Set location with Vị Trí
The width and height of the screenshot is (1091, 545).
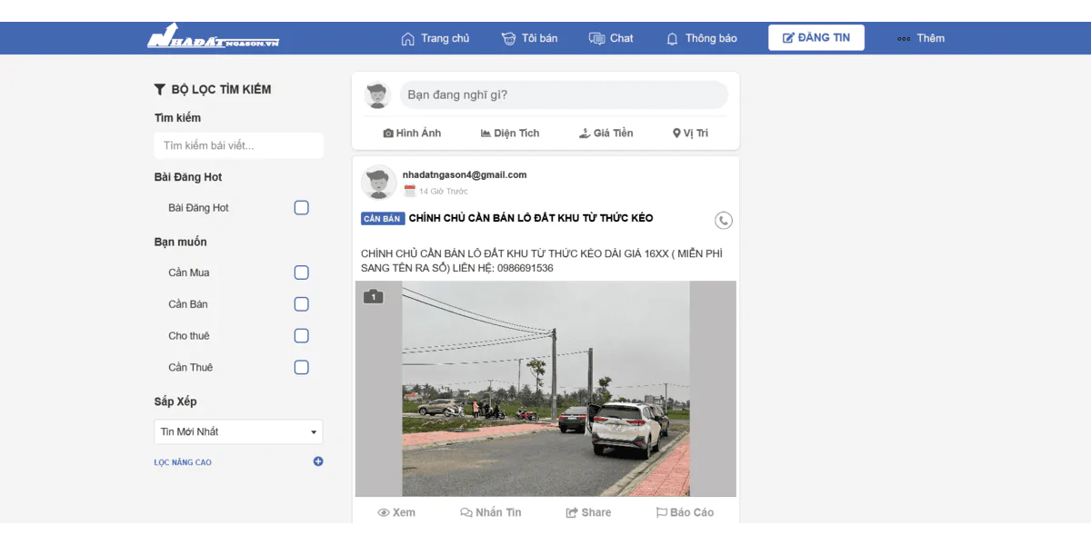pos(690,133)
